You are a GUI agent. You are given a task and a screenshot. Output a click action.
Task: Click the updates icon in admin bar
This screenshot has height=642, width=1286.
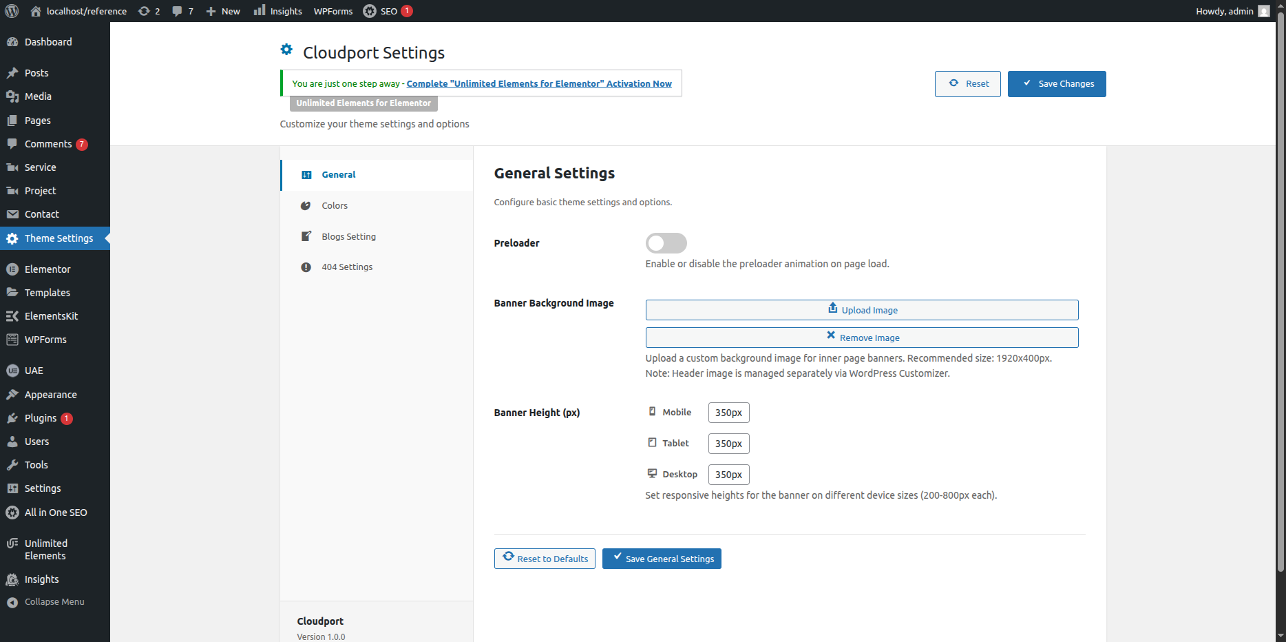coord(144,11)
